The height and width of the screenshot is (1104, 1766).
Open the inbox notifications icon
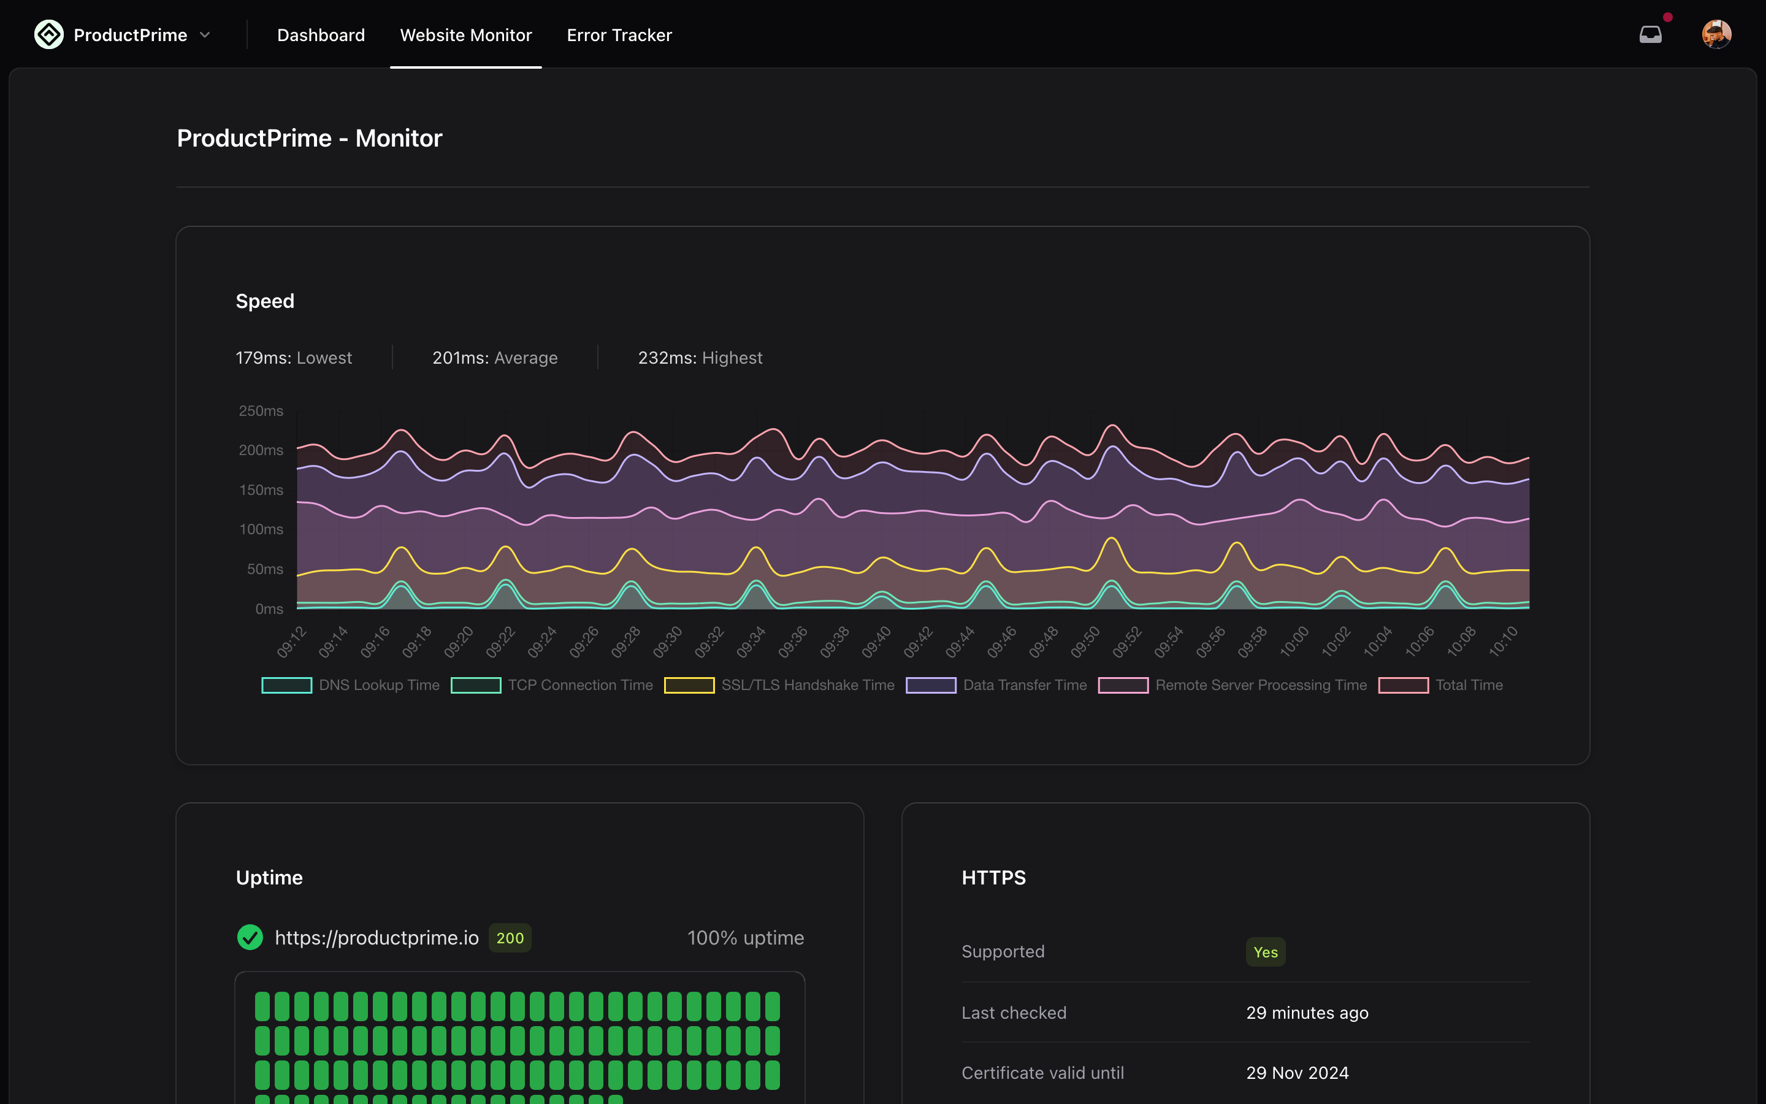[x=1650, y=34]
